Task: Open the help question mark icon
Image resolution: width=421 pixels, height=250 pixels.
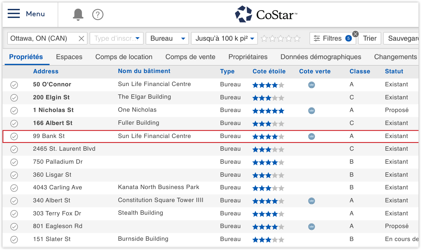Action: pyautogui.click(x=98, y=14)
